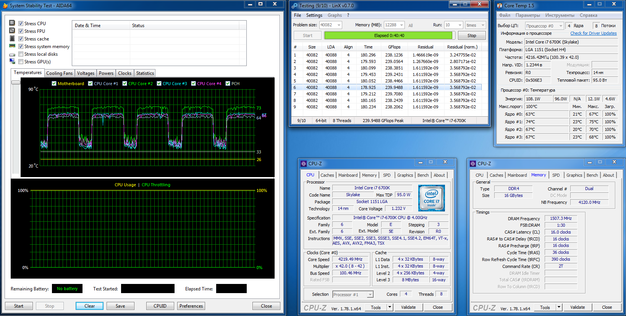Click the Core Temp title bar icon
The image size is (626, 316).
coord(500,6)
